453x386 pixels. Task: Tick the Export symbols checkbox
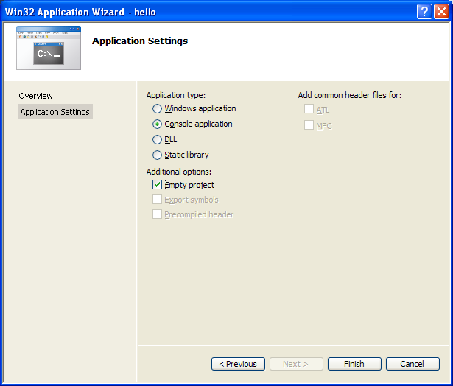coord(157,200)
